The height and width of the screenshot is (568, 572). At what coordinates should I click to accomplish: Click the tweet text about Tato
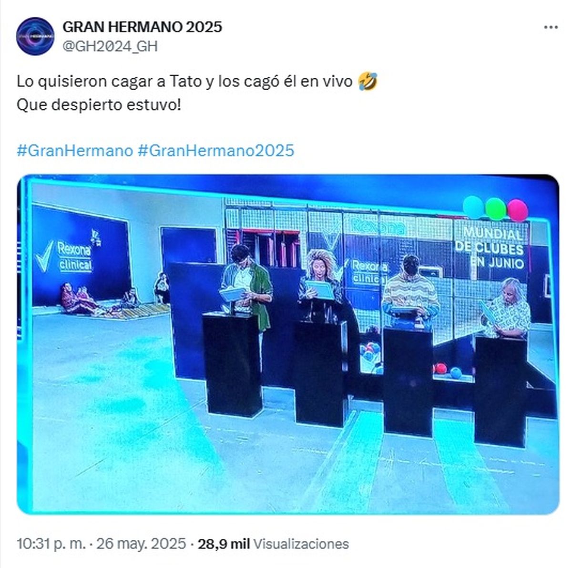click(185, 82)
